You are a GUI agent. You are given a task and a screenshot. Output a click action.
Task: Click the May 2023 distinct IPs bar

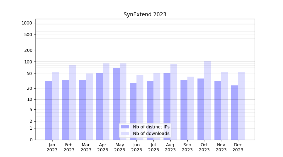116,104
